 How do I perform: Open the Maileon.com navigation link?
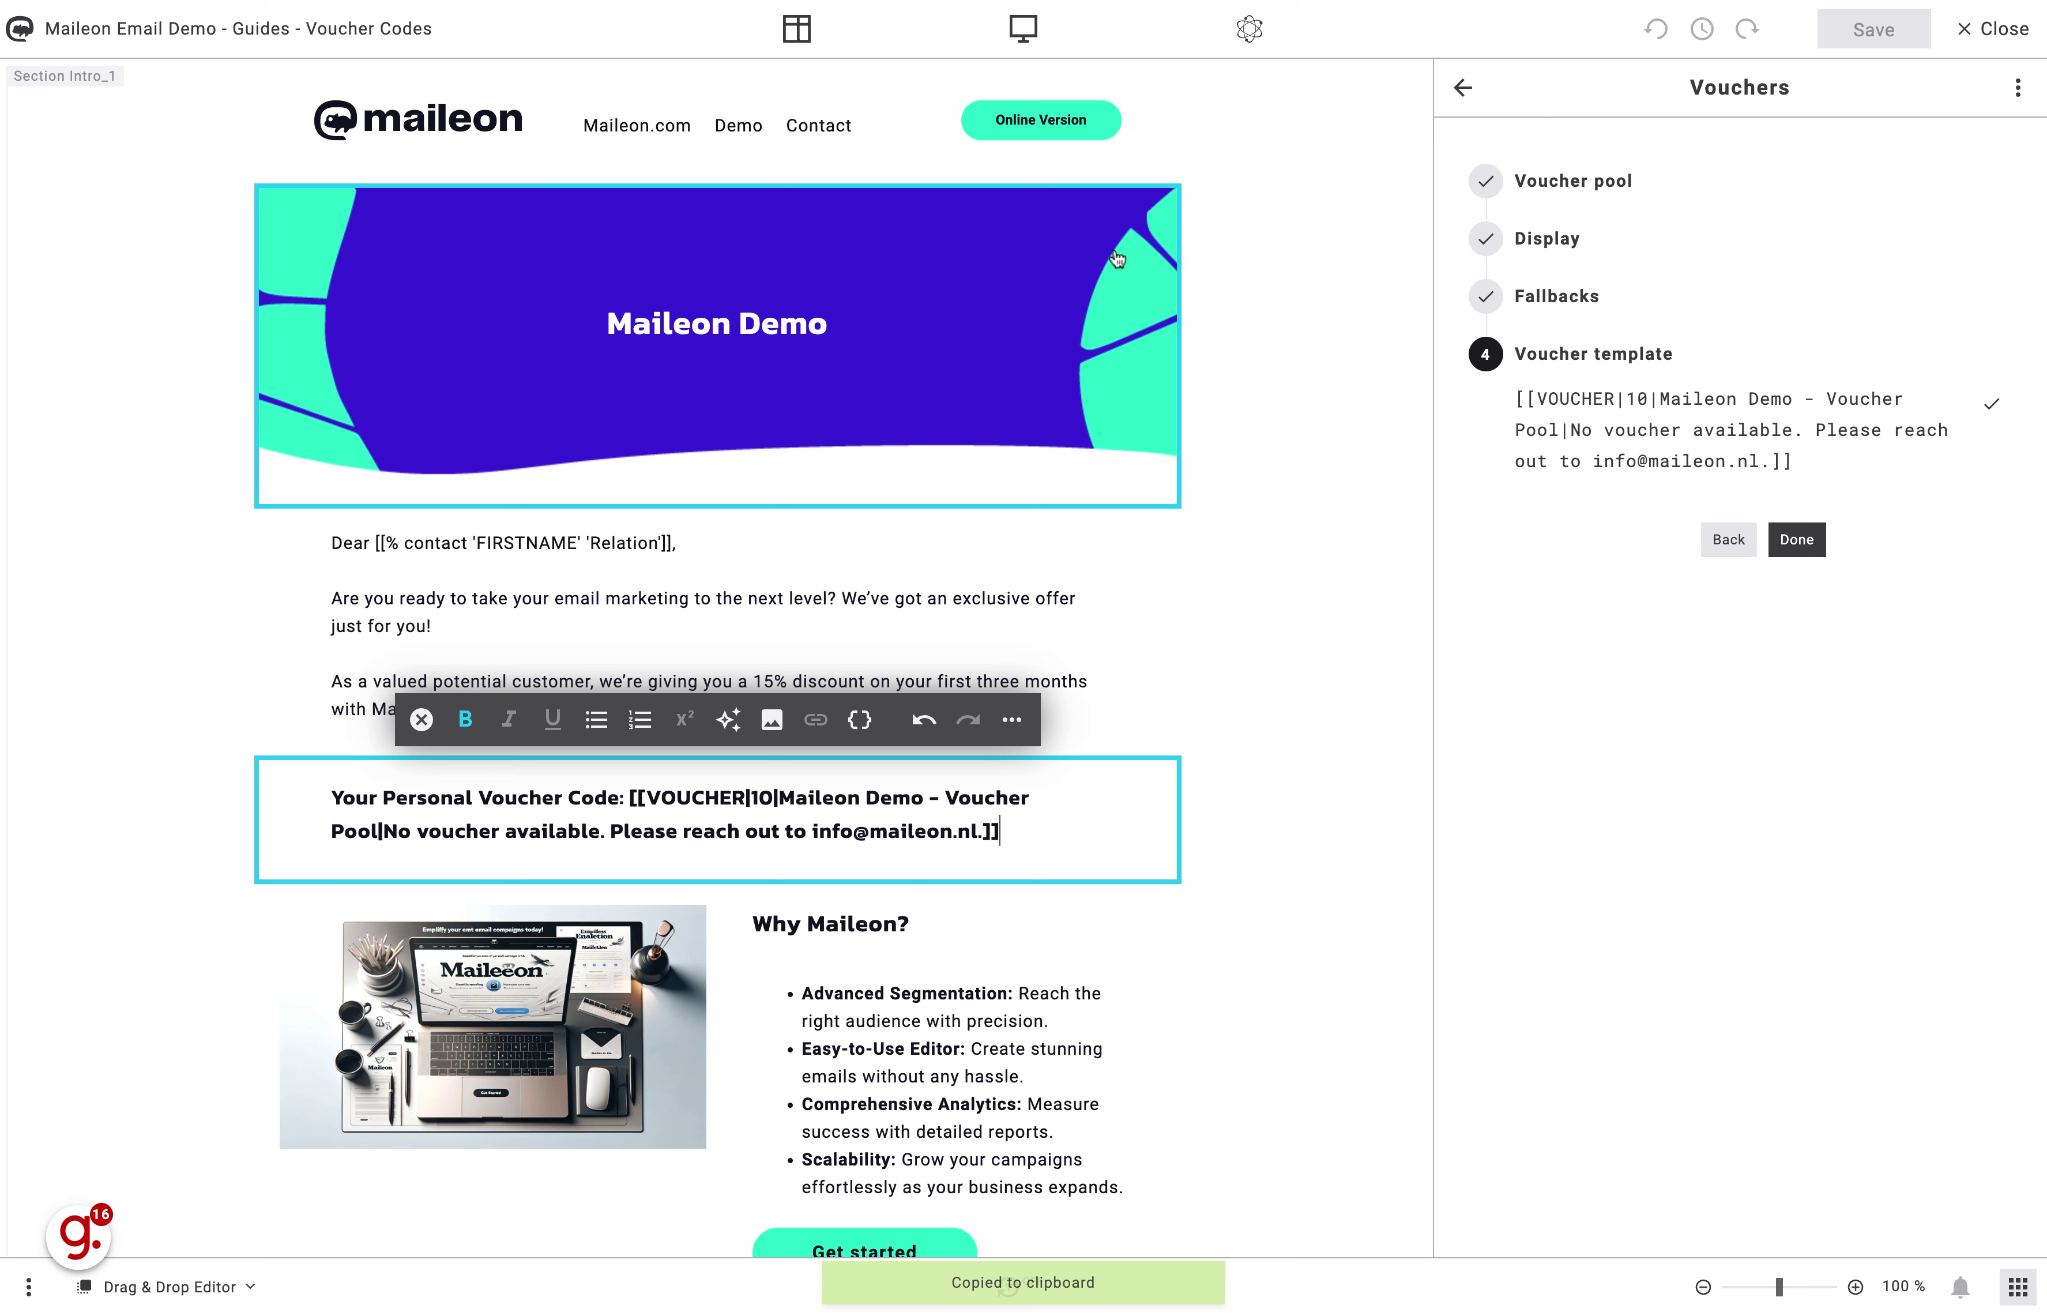(637, 126)
